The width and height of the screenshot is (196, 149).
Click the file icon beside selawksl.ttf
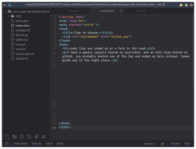click(12, 30)
